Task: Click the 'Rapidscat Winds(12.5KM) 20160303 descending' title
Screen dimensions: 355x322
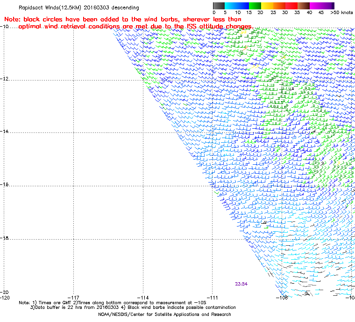Action: pyautogui.click(x=79, y=7)
